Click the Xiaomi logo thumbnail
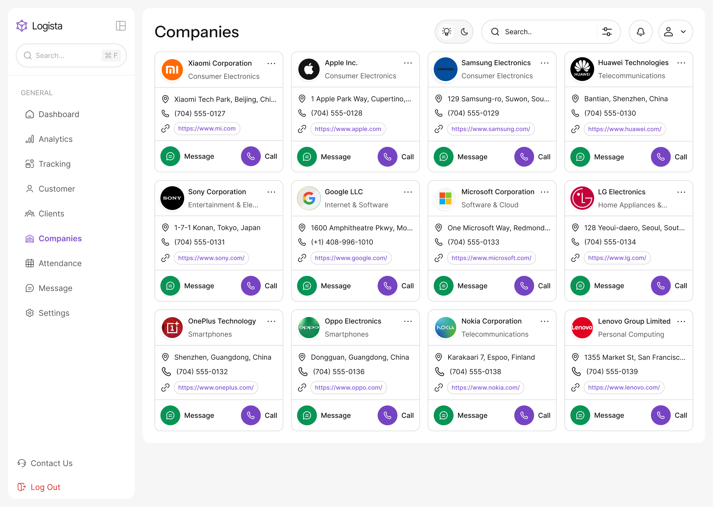 pos(172,70)
